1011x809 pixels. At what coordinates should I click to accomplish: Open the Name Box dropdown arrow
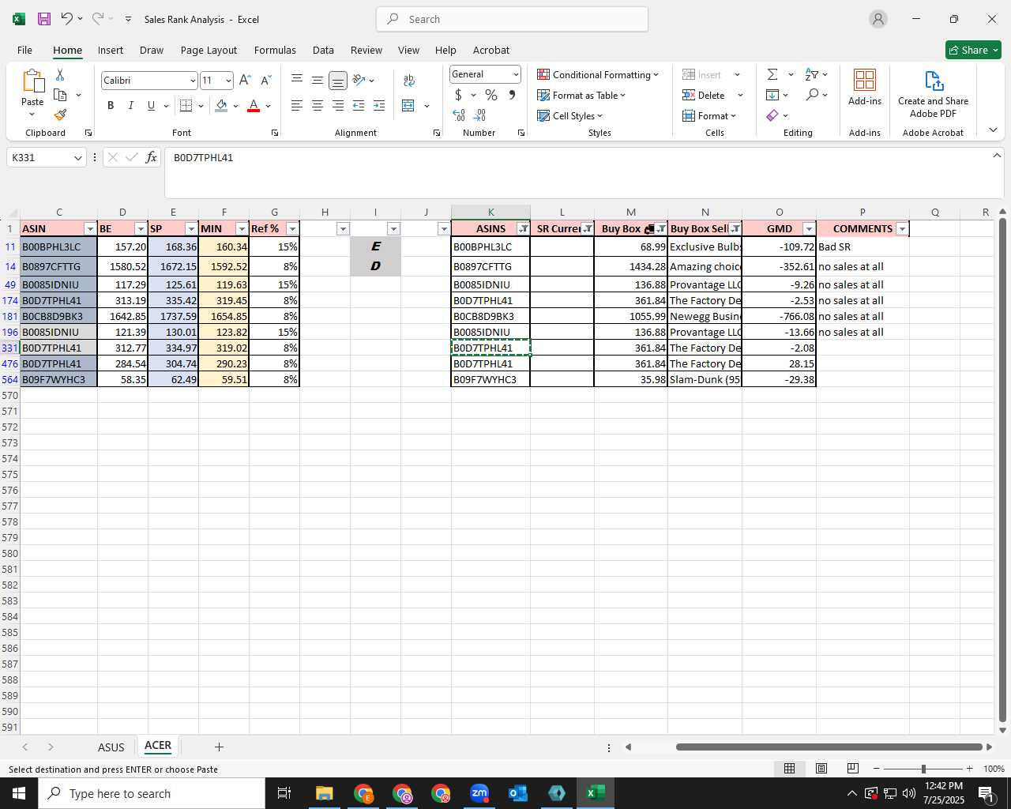(77, 158)
